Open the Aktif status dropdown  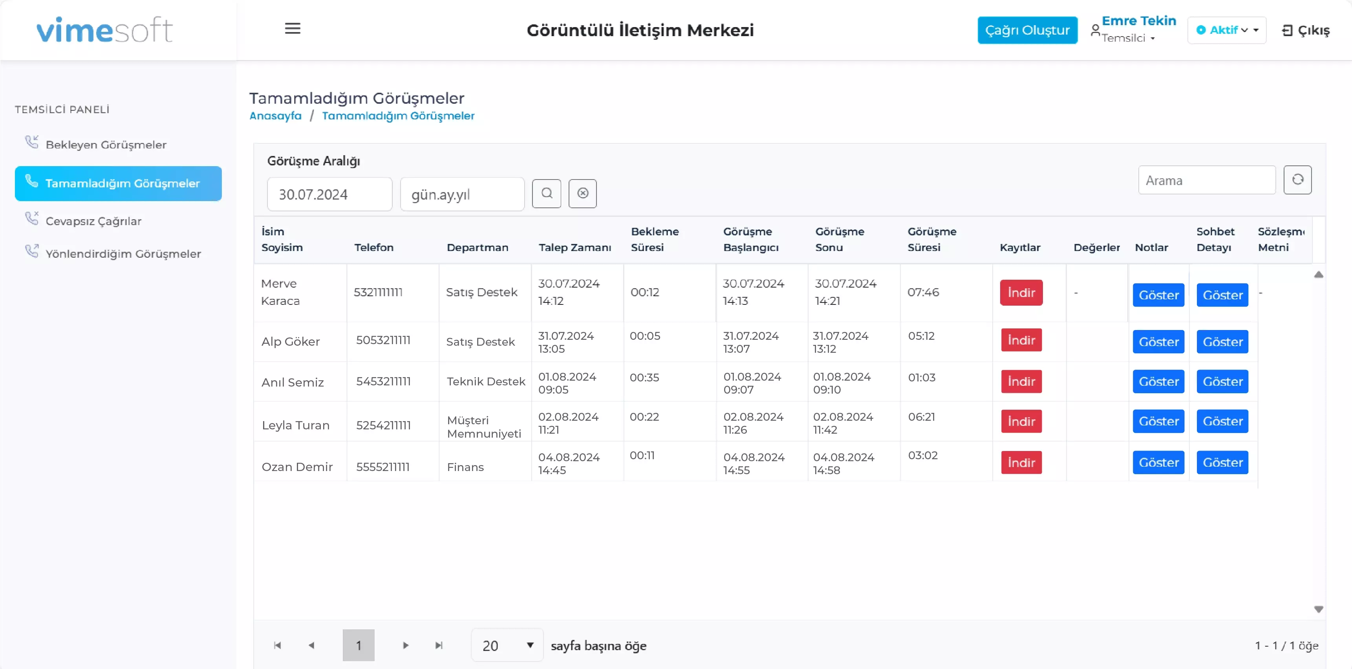(x=1227, y=30)
